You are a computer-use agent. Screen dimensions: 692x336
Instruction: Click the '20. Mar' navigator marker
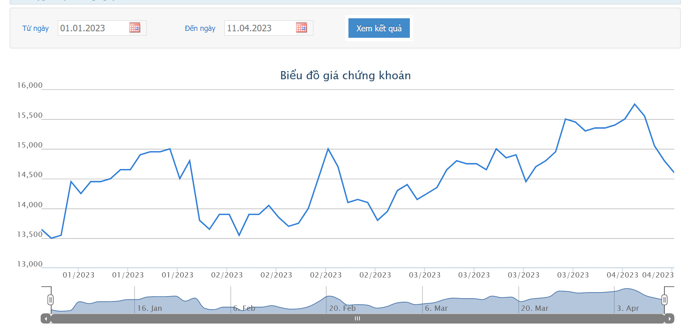point(535,308)
